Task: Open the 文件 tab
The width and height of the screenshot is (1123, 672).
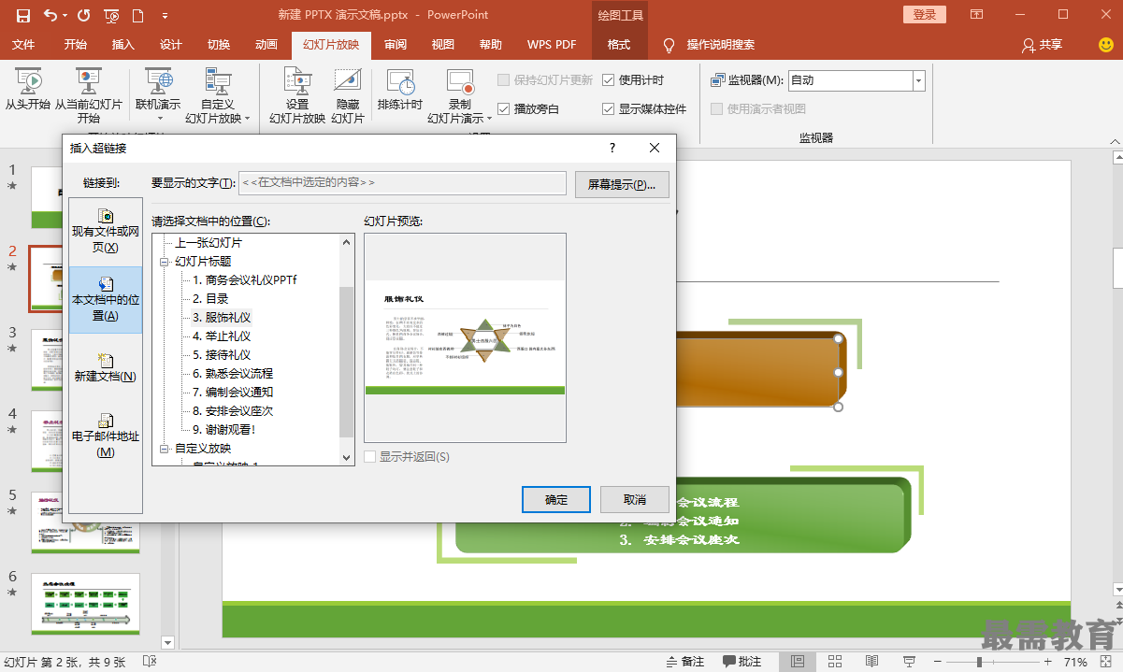Action: pos(23,44)
